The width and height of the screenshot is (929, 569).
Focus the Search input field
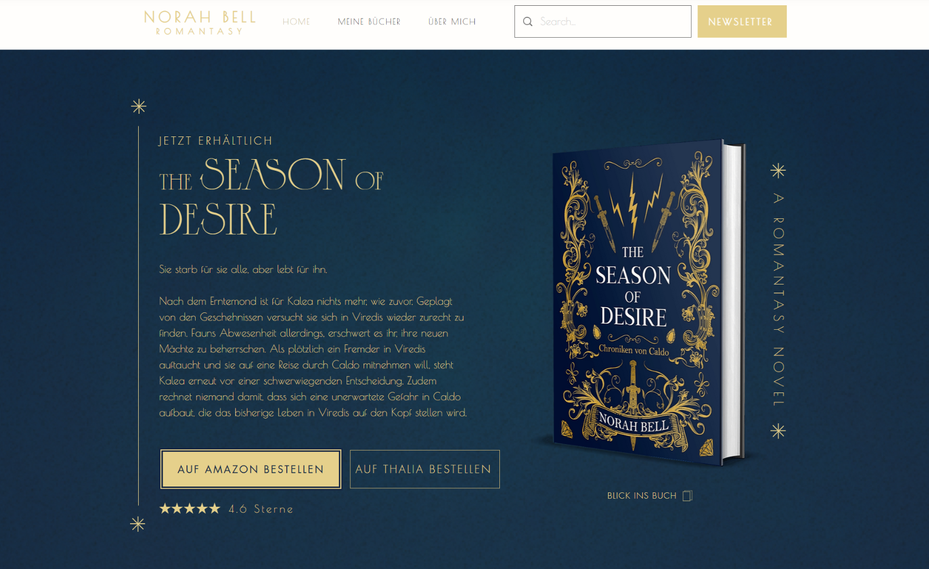603,21
